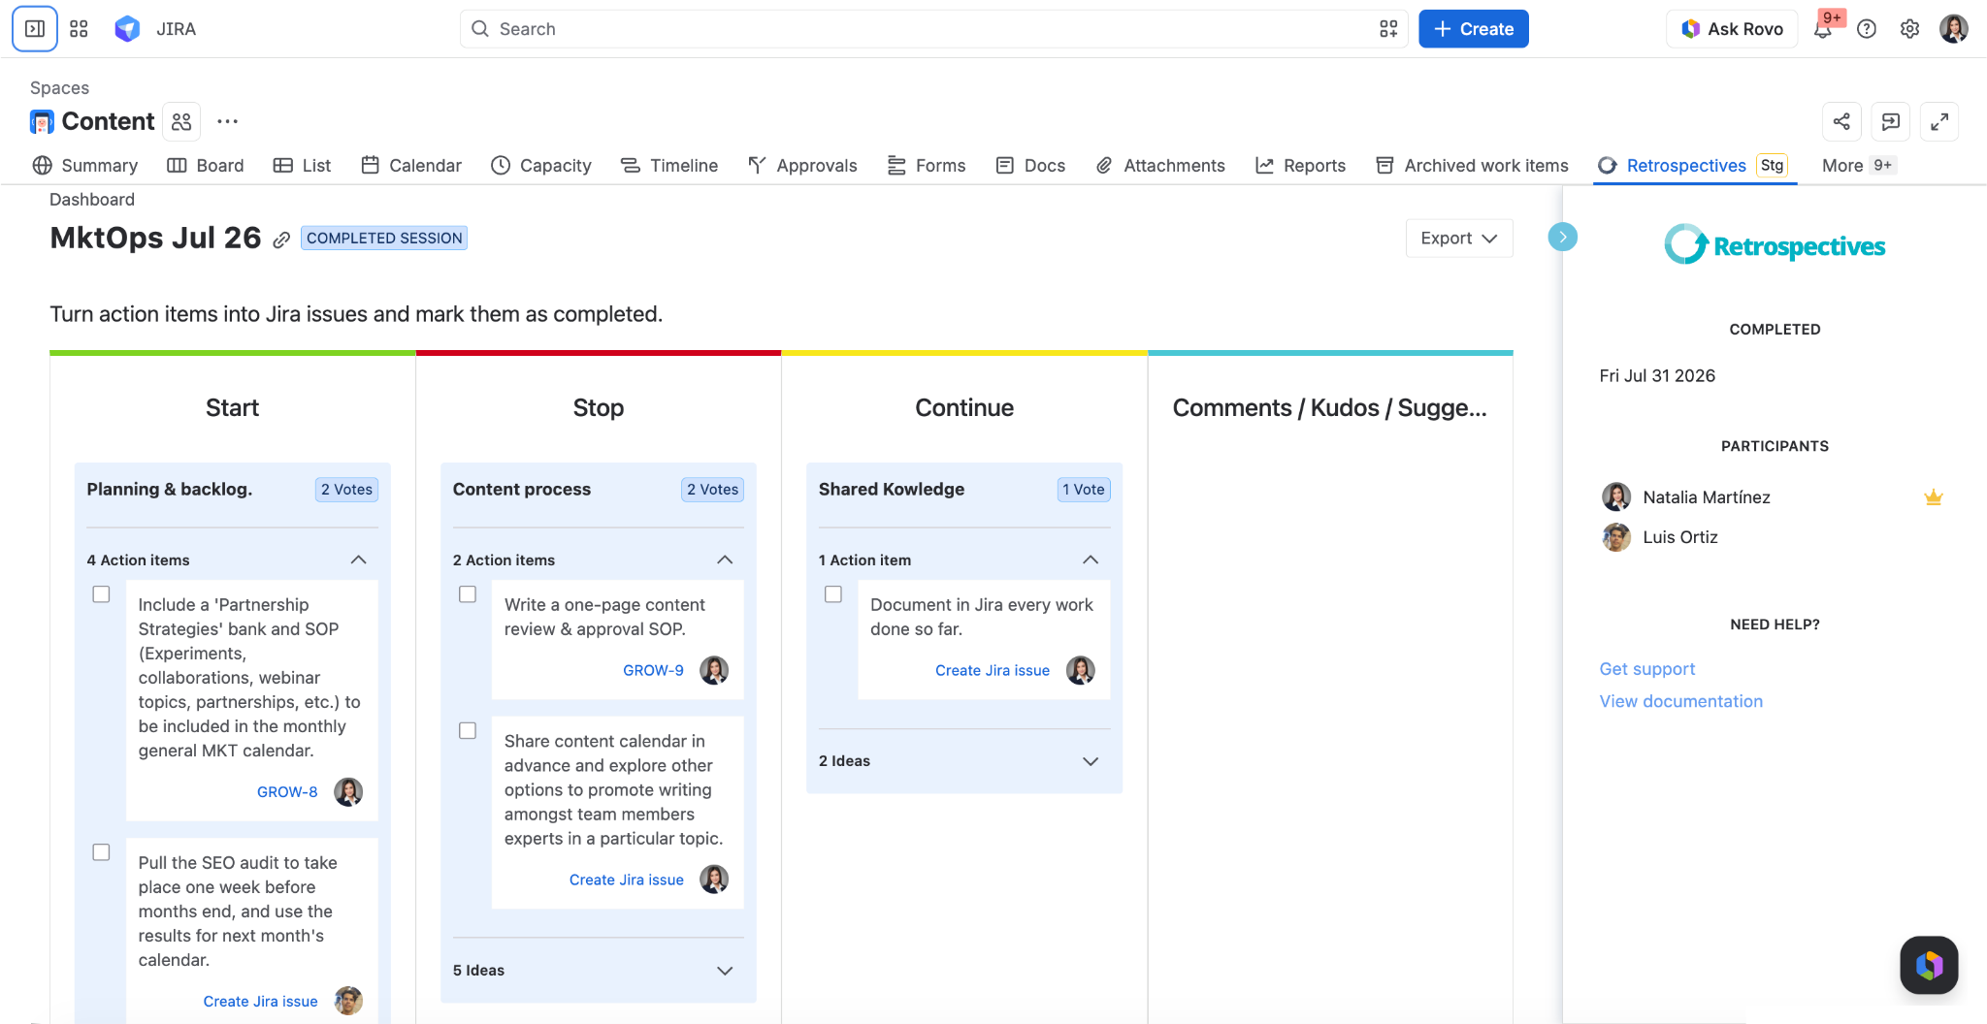
Task: Check the one-page content review item
Action: 468,594
